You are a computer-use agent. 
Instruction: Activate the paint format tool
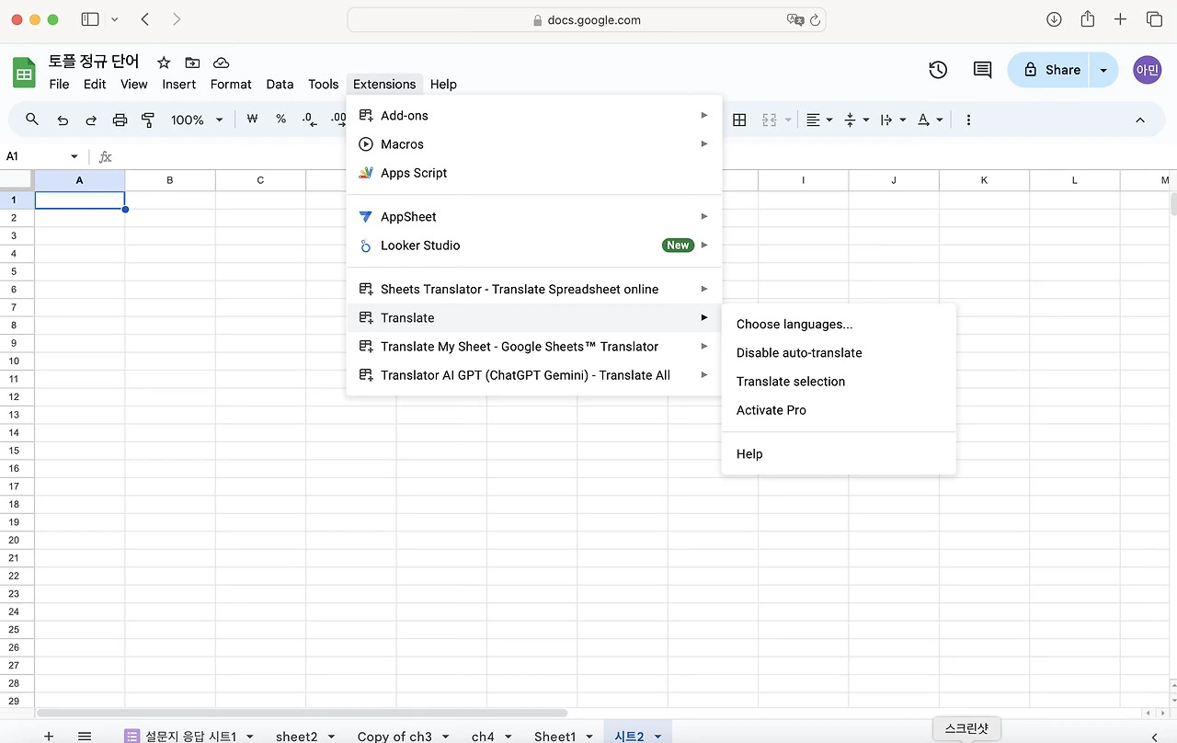148,120
